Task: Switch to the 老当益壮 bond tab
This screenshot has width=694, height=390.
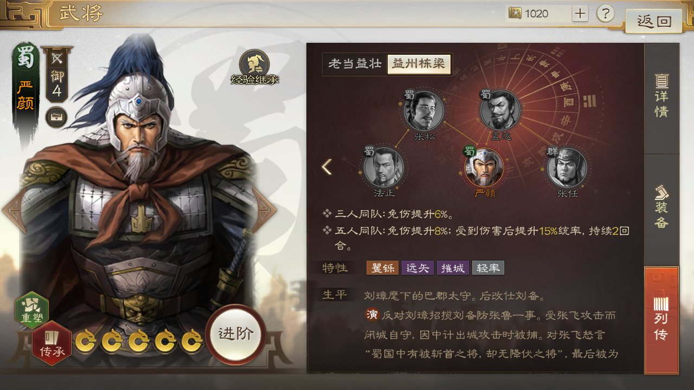Action: tap(355, 64)
